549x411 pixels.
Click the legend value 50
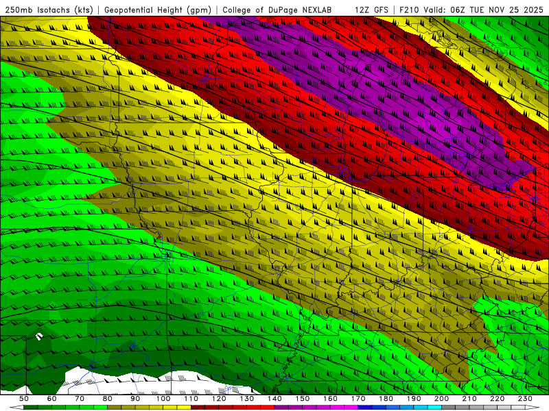click(x=24, y=399)
